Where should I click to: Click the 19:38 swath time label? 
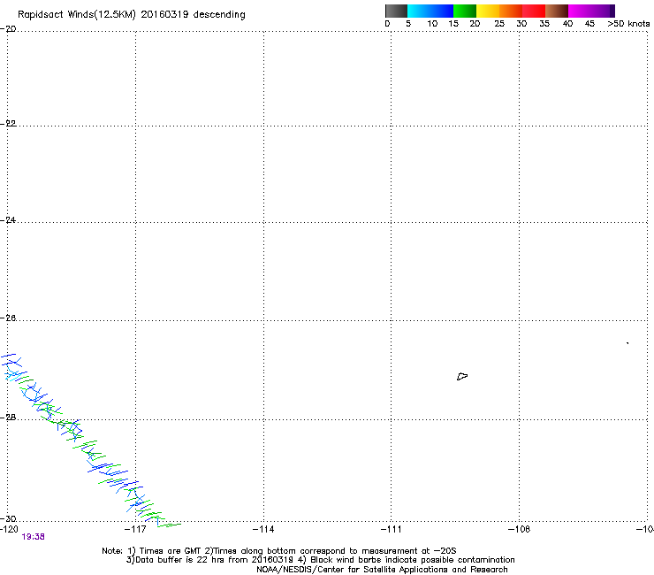(33, 537)
